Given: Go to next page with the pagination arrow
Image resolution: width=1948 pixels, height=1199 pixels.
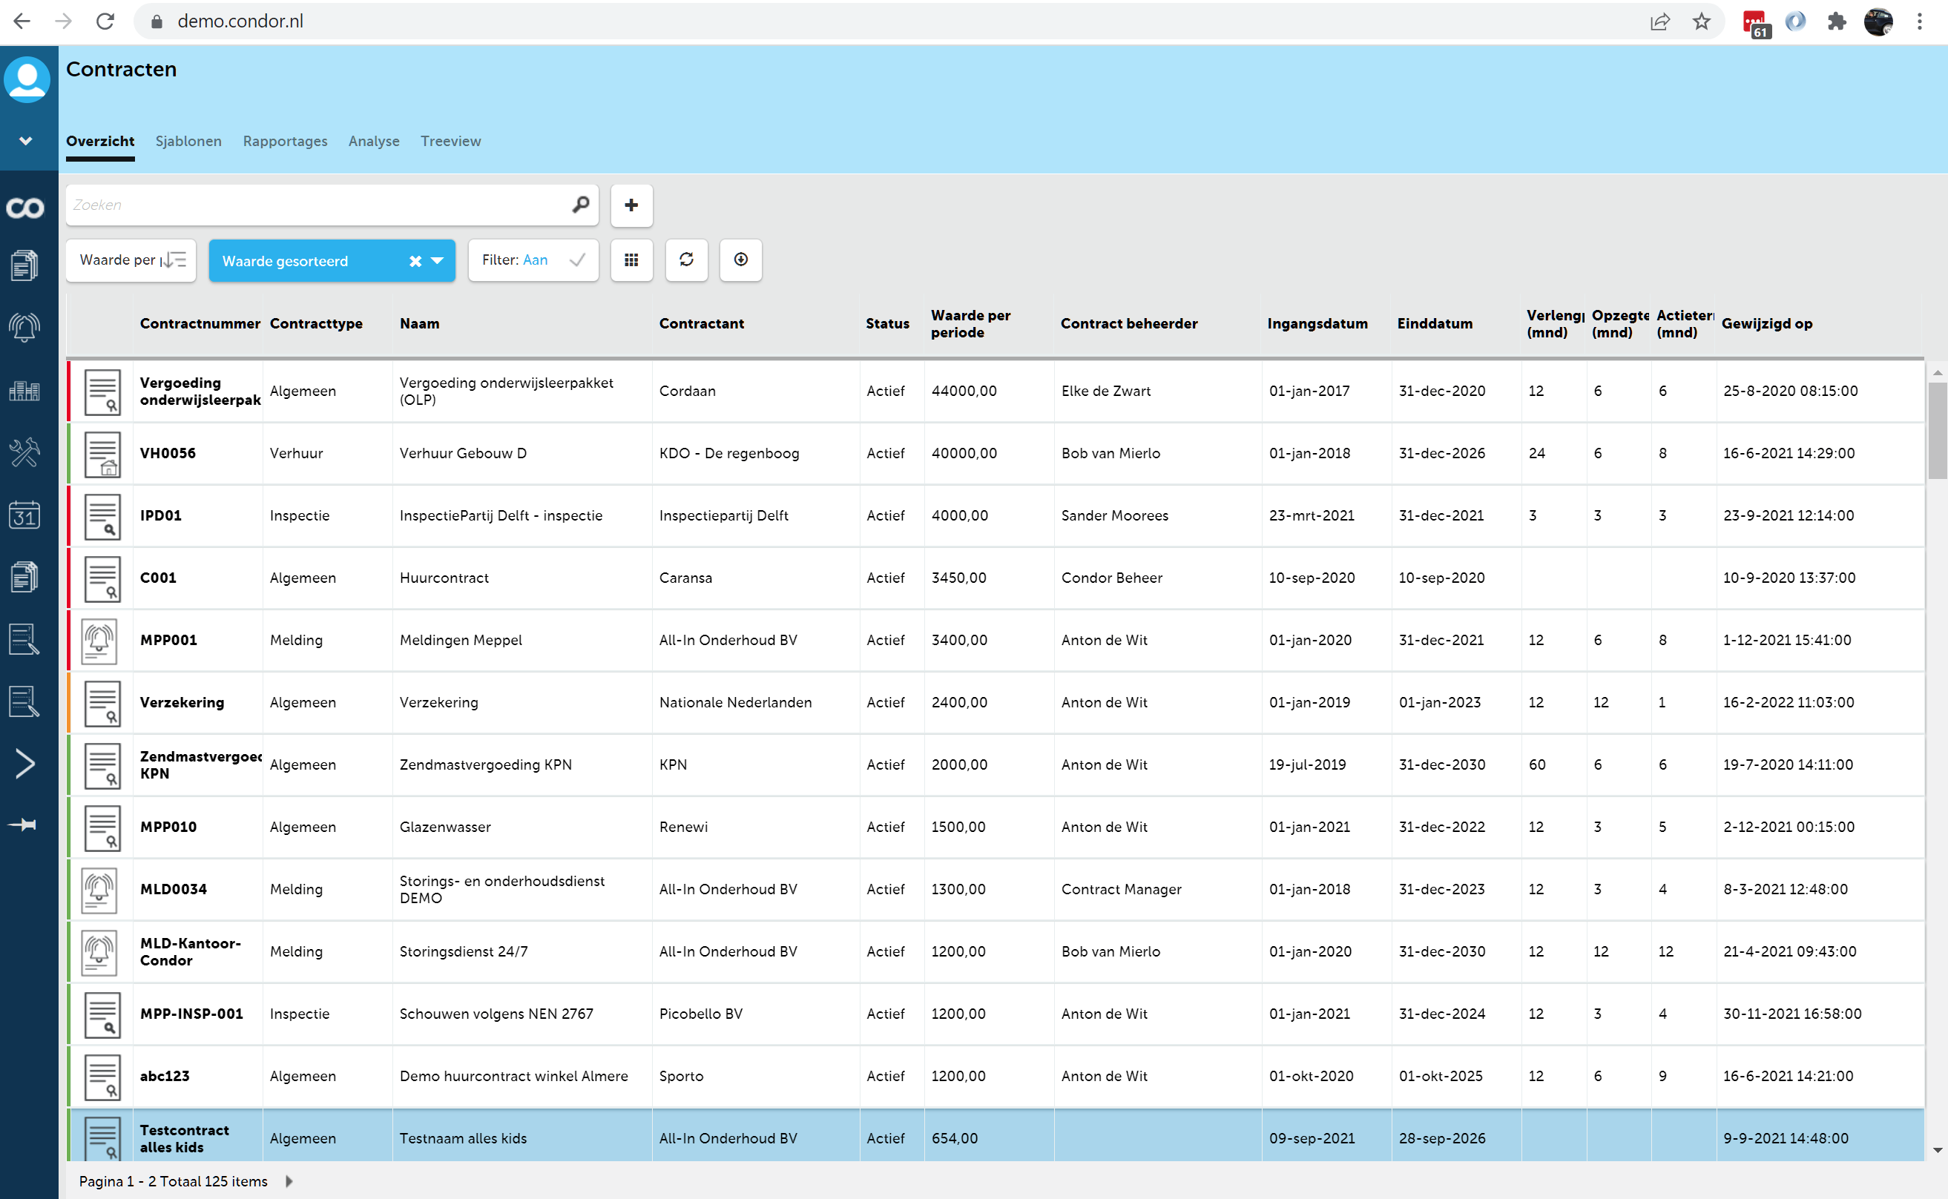Looking at the screenshot, I should tap(288, 1180).
